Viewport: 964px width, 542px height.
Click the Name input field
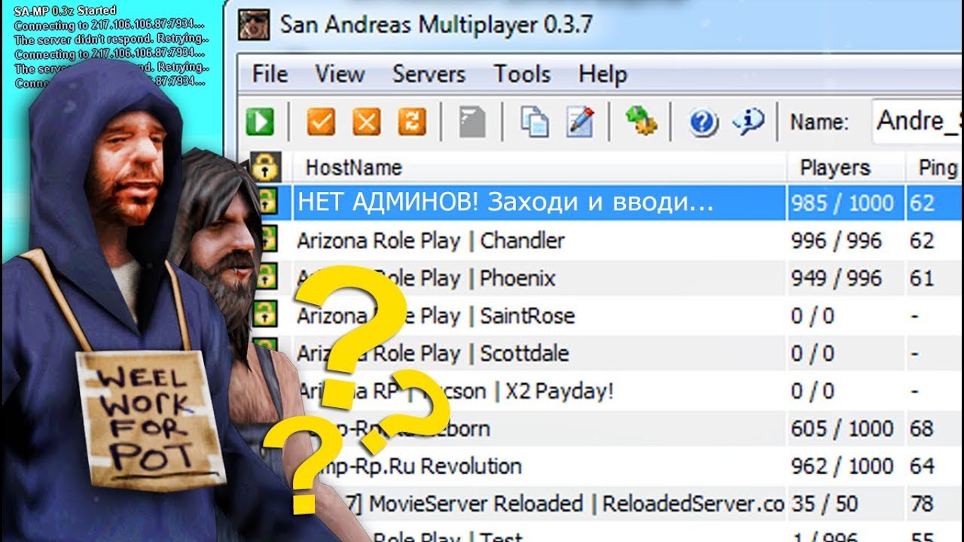tap(917, 120)
